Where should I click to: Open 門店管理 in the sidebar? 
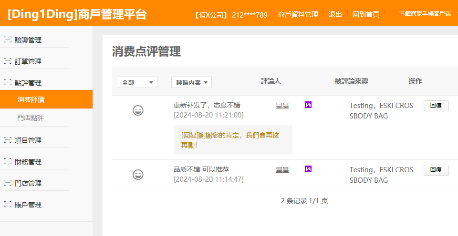[x=28, y=183]
